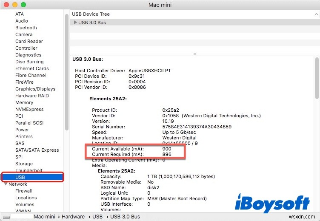Click the Capacity value 1 TB
The width and height of the screenshot is (320, 221).
[x=181, y=176]
